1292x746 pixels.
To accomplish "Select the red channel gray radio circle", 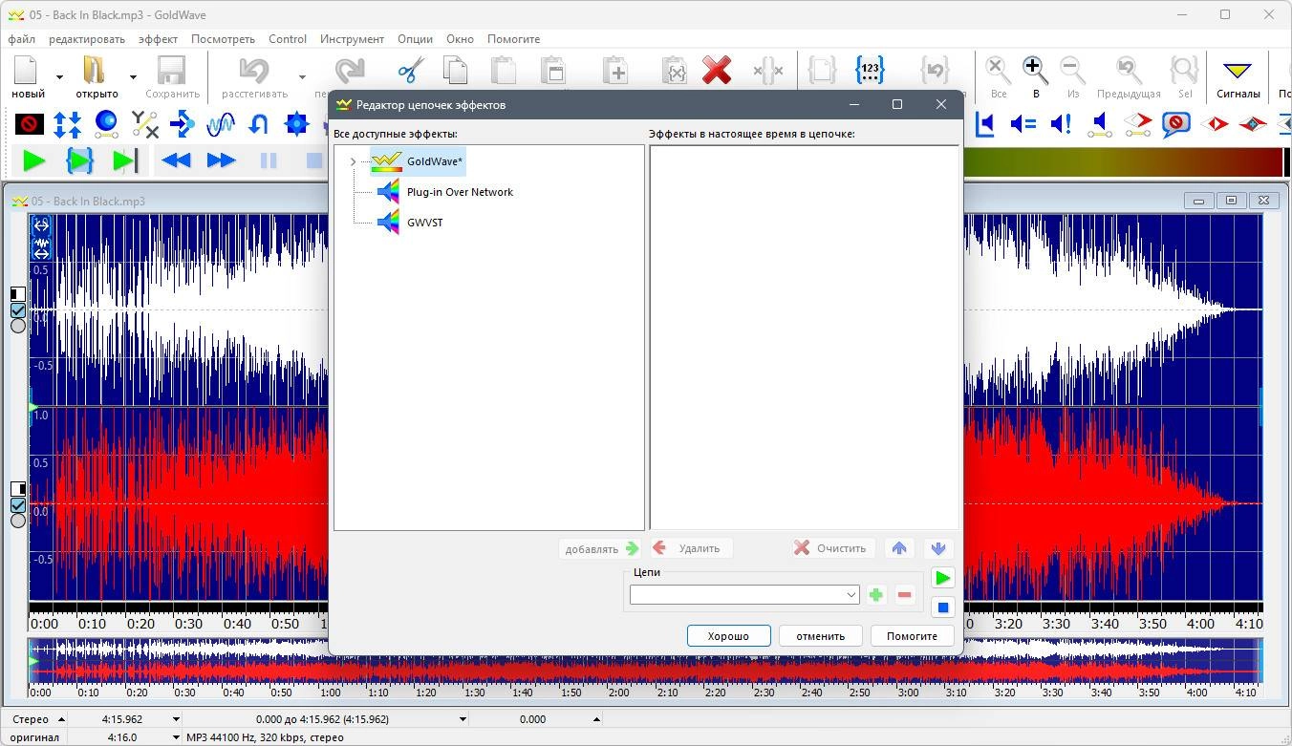I will (x=18, y=521).
